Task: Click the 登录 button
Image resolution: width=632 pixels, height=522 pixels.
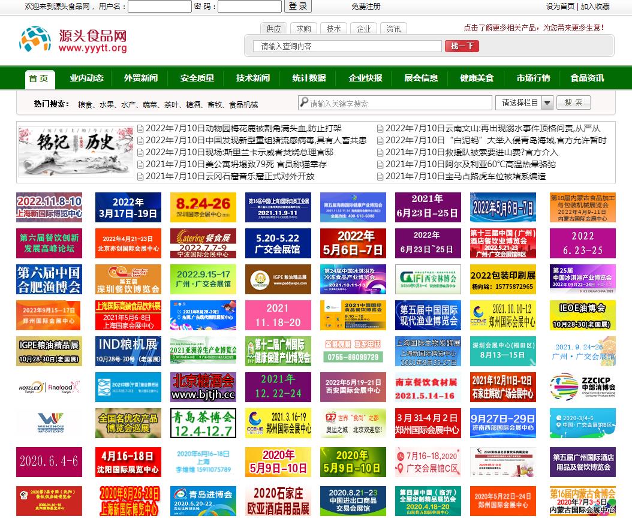Action: 298,6
